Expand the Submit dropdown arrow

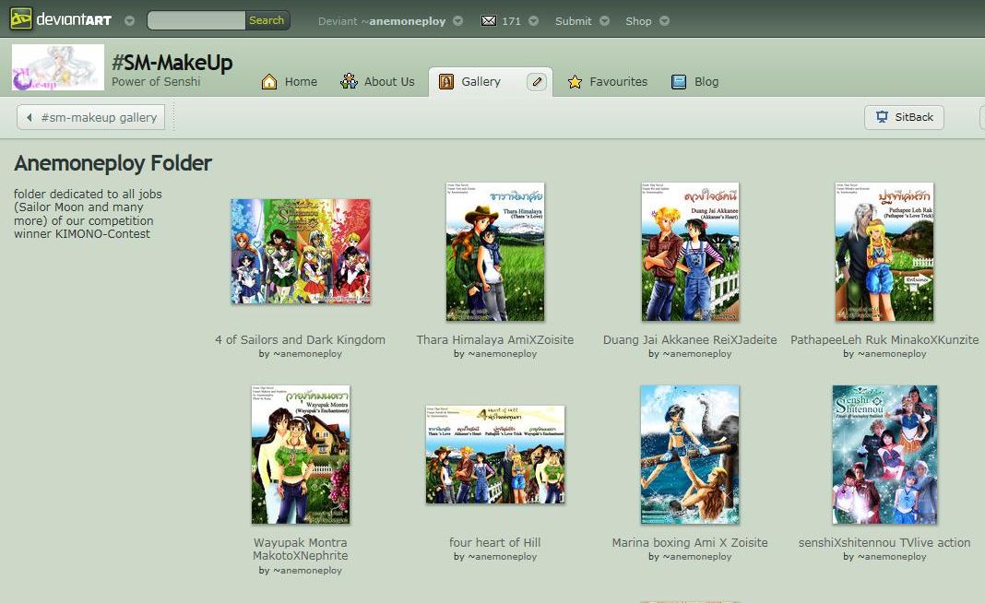604,20
